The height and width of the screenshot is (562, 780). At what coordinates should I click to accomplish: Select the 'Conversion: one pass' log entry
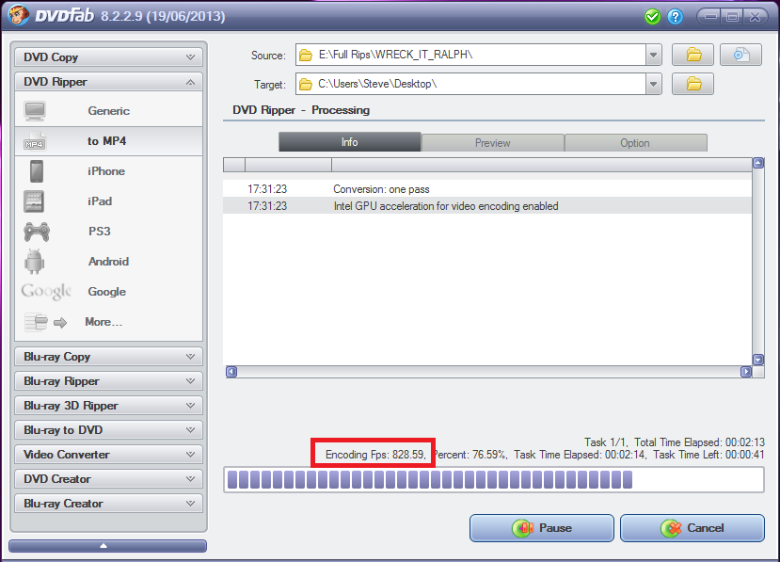(487, 189)
